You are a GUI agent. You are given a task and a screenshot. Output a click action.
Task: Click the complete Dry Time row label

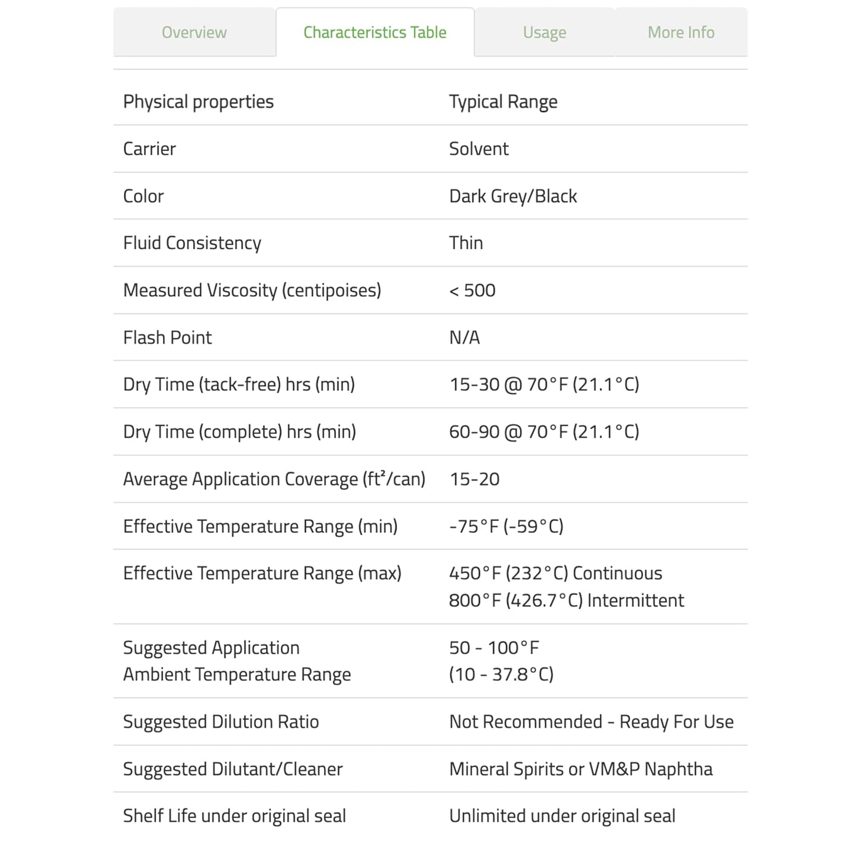point(239,432)
